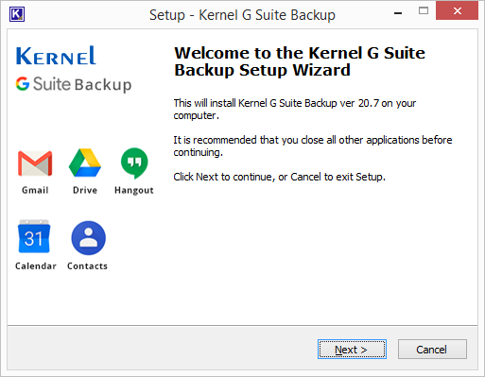
Task: Click the Gmail label text
Action: point(35,190)
